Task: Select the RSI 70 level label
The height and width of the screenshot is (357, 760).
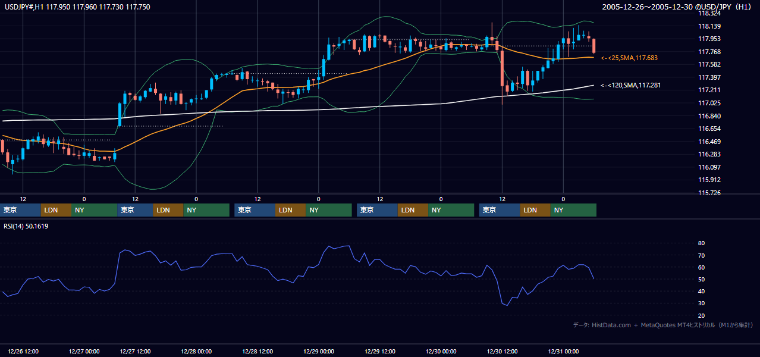Action: pos(701,255)
